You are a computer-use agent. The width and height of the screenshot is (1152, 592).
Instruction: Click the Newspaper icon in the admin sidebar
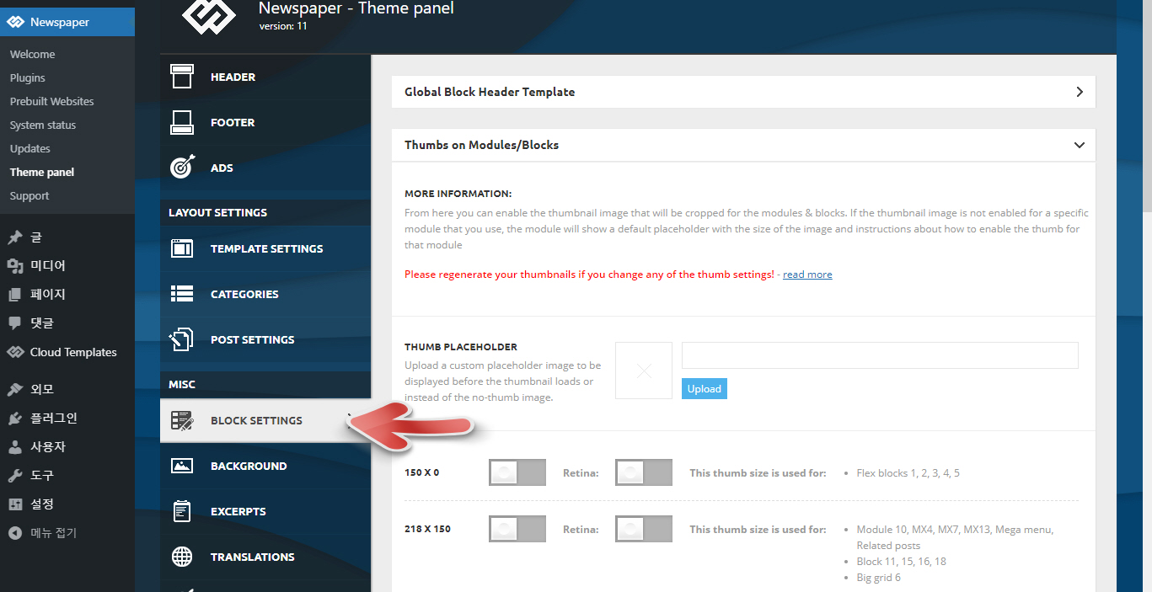click(x=15, y=22)
